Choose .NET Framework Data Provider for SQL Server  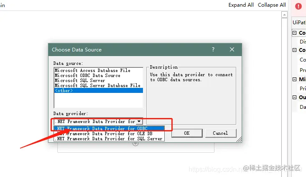(x=109, y=139)
